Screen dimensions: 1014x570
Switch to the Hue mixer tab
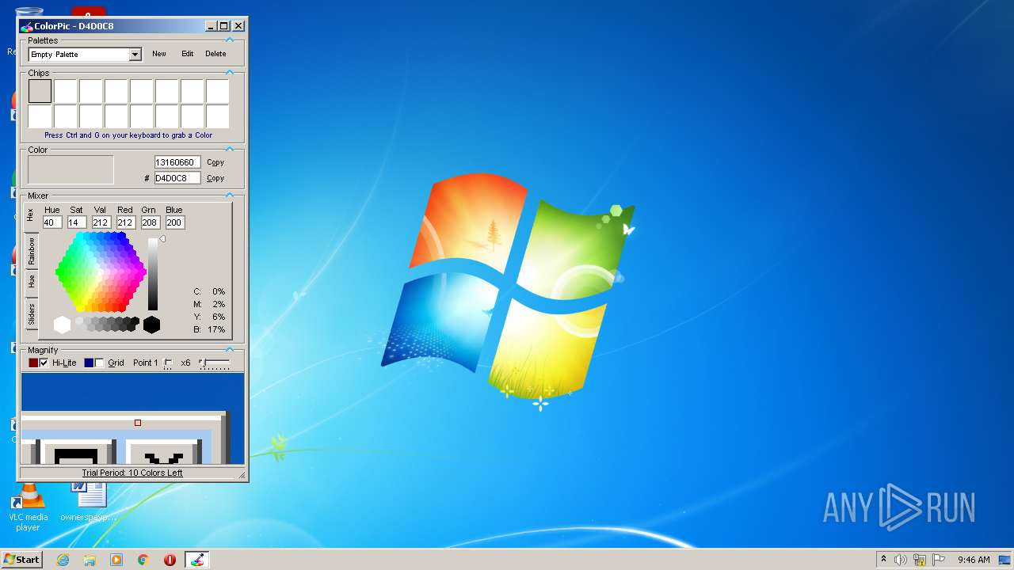(x=31, y=281)
